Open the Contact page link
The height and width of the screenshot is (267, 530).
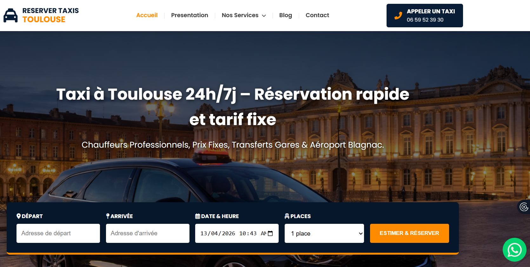pyautogui.click(x=317, y=15)
